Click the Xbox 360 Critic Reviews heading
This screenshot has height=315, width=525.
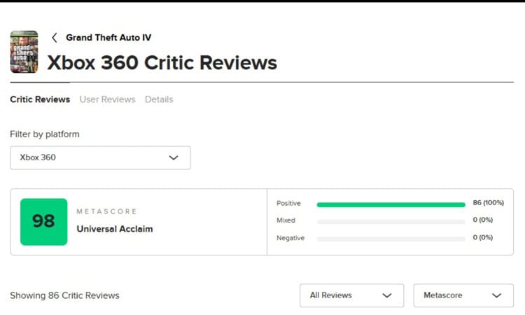click(x=162, y=62)
